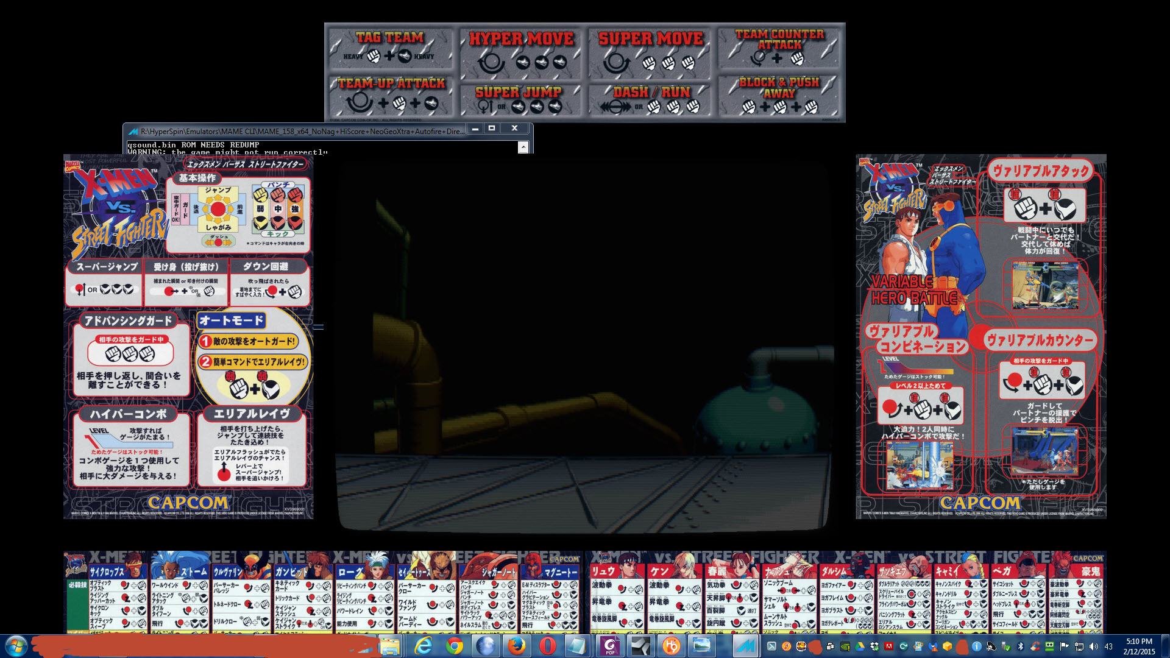Open the Foxit PDF reader taskbar icon
The width and height of the screenshot is (1170, 658).
(610, 646)
